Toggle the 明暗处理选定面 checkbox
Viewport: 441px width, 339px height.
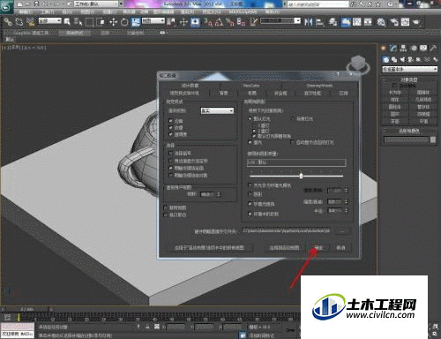(x=170, y=168)
